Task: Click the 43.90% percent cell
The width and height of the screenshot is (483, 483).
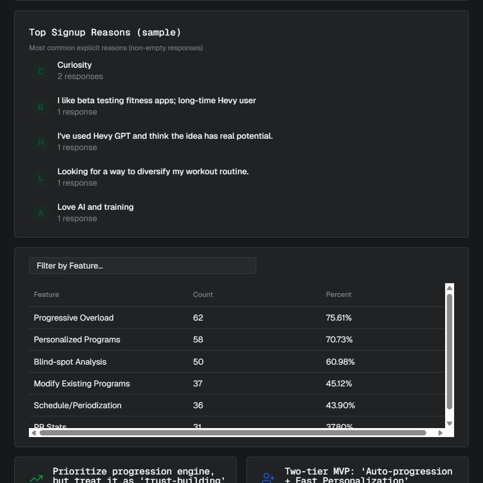Action: pos(340,405)
